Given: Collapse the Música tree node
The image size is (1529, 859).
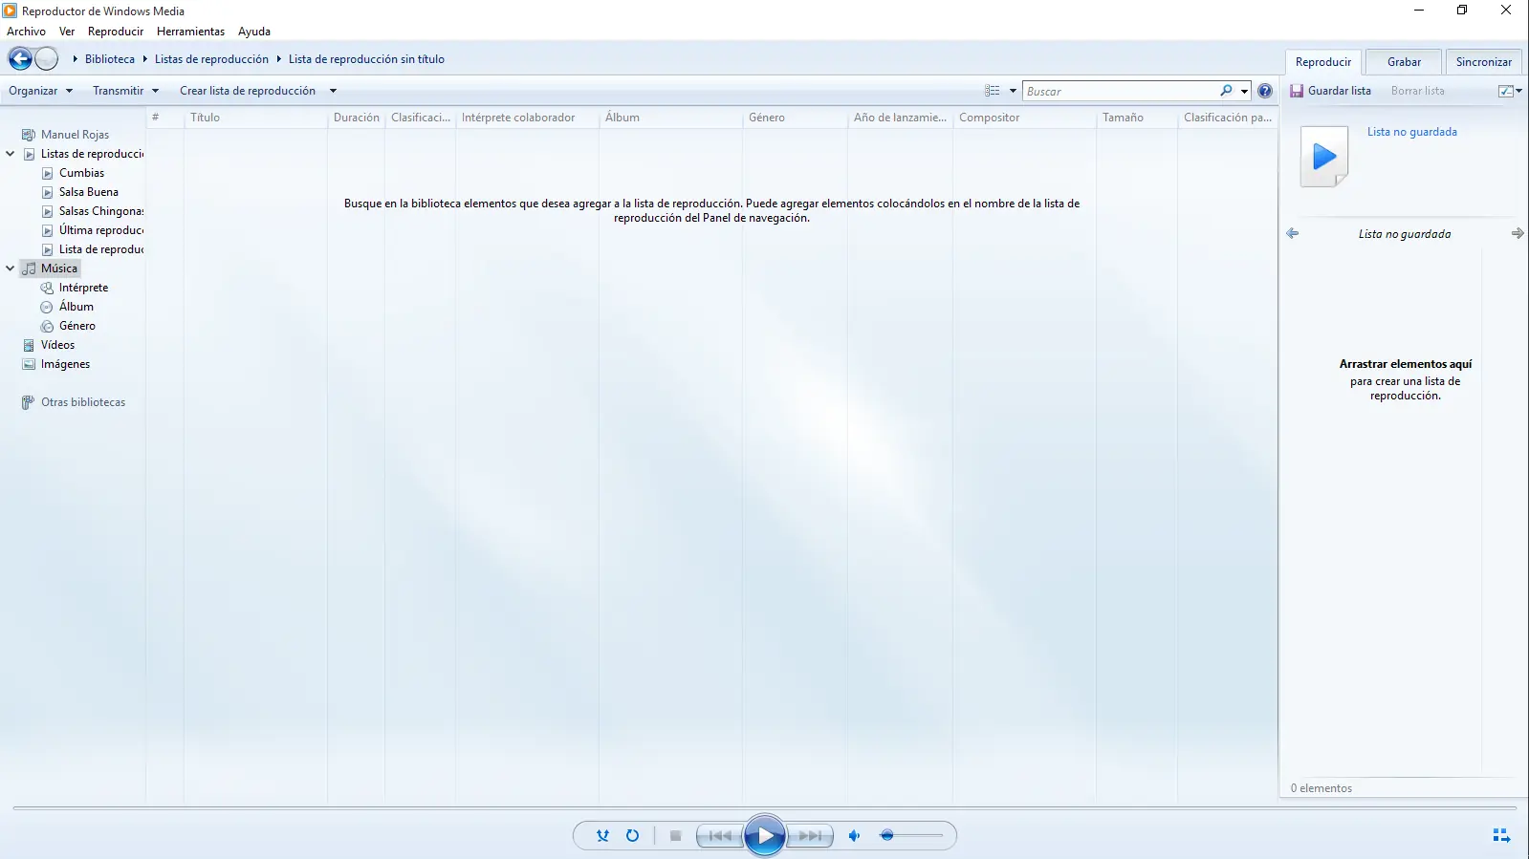Looking at the screenshot, I should (x=11, y=268).
